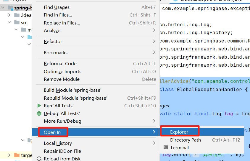
Task: Click the Reload from Disk refresh icon
Action: point(39,159)
